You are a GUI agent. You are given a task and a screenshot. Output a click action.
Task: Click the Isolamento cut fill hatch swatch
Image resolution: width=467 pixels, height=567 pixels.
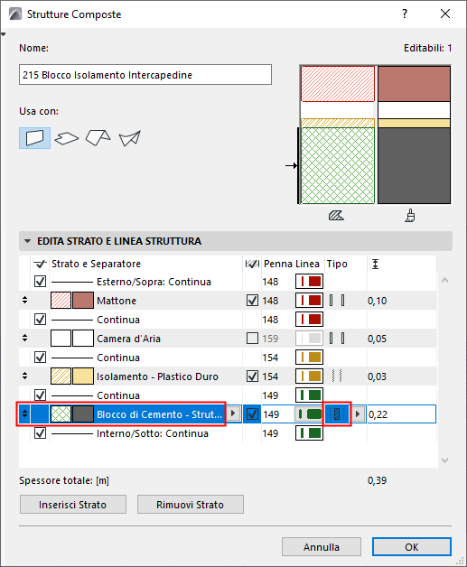(x=61, y=376)
